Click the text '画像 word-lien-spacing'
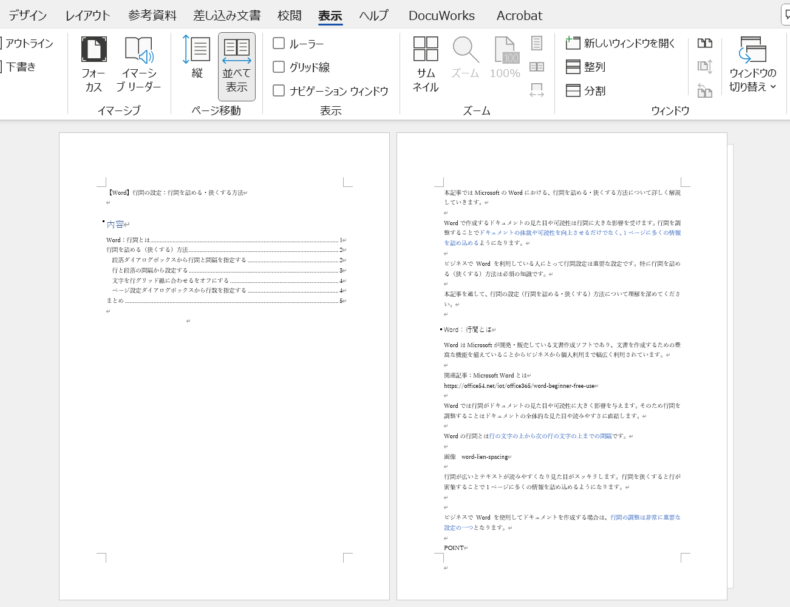Screen dimensions: 790x607 pos(475,456)
